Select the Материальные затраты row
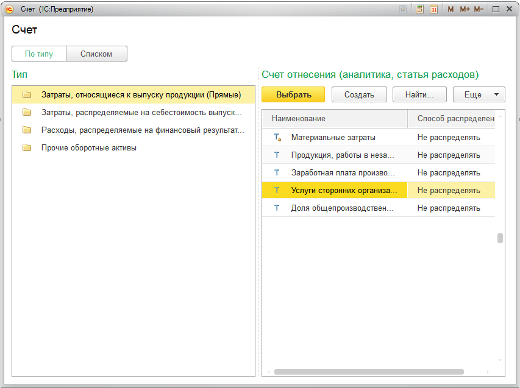 [x=333, y=138]
